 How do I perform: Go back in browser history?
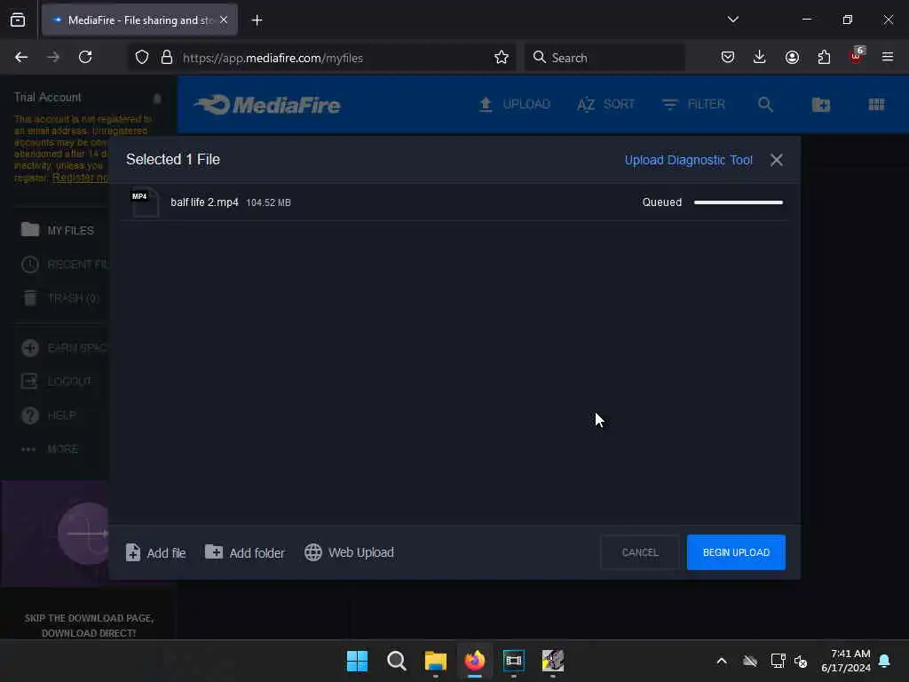pyautogui.click(x=21, y=58)
